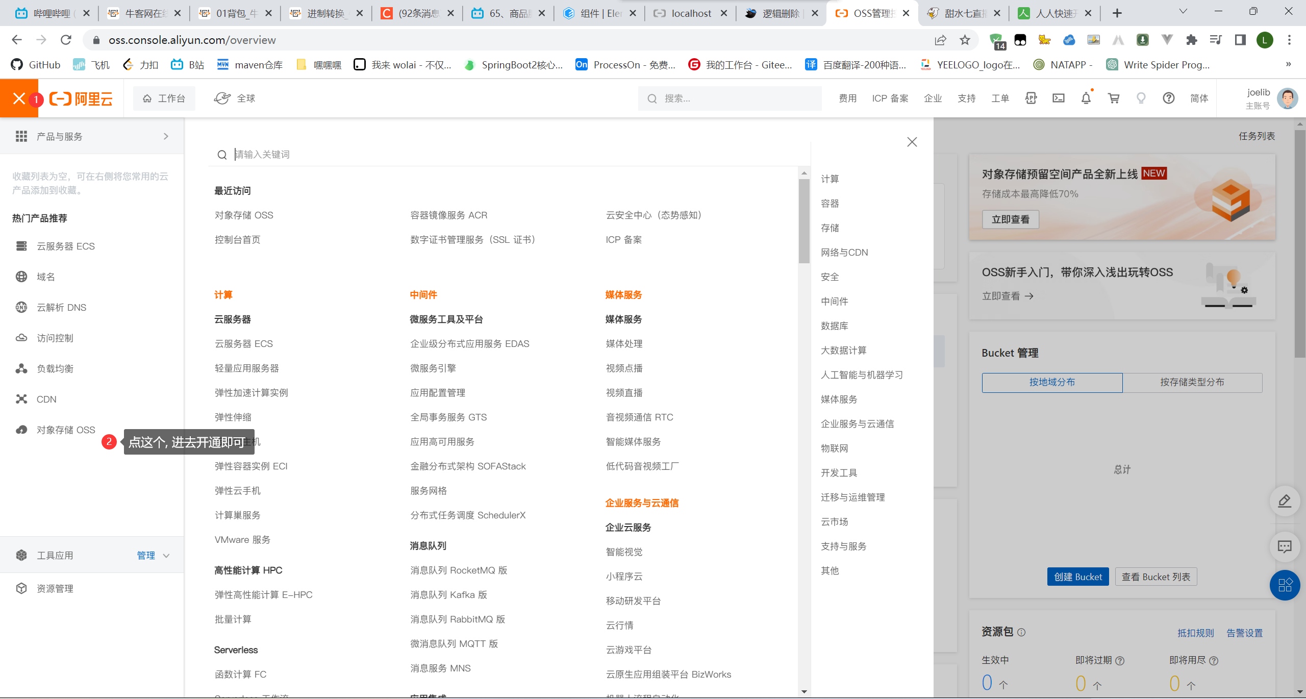Open a new browser tab
The height and width of the screenshot is (699, 1306).
pyautogui.click(x=1117, y=13)
